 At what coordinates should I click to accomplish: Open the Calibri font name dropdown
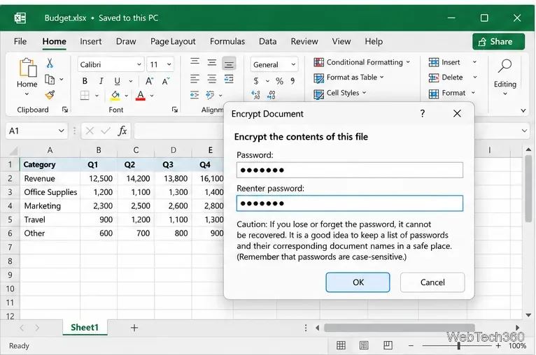(x=139, y=64)
